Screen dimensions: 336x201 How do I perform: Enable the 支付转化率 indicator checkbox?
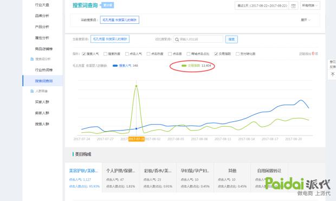237,54
